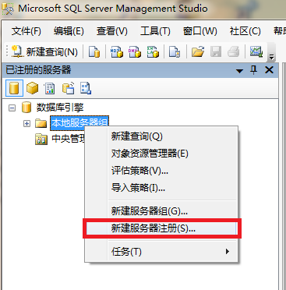Select the 数据库引擎 tree item
Screen dimensions: 286x290
(60, 108)
